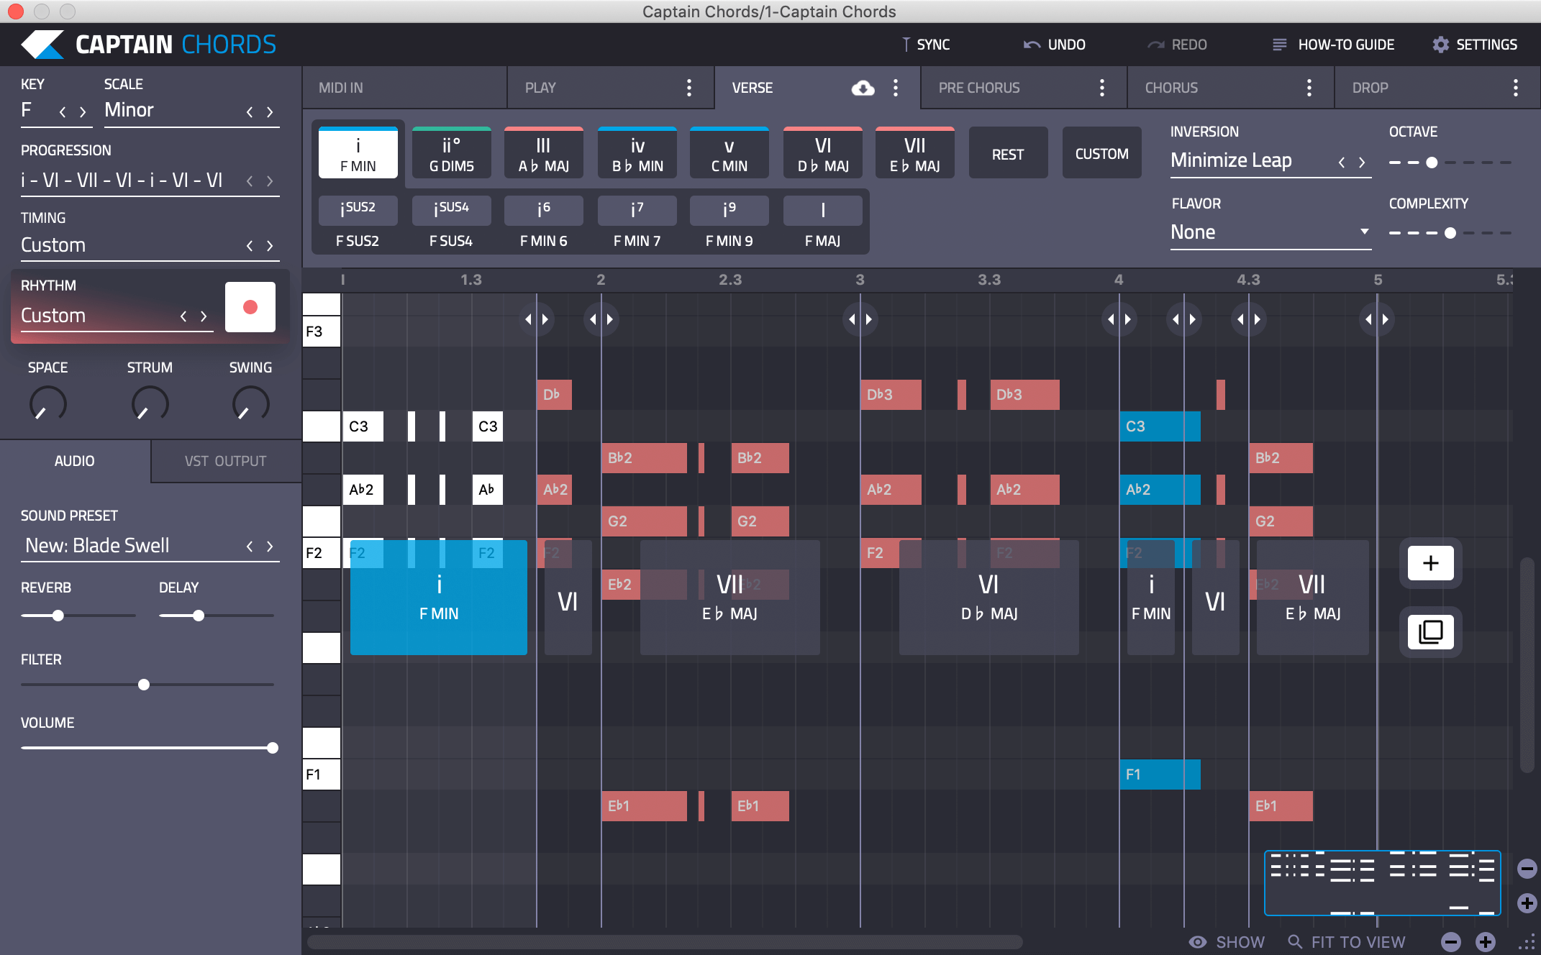Select the VERSE tab section
The width and height of the screenshot is (1541, 955).
tap(754, 87)
